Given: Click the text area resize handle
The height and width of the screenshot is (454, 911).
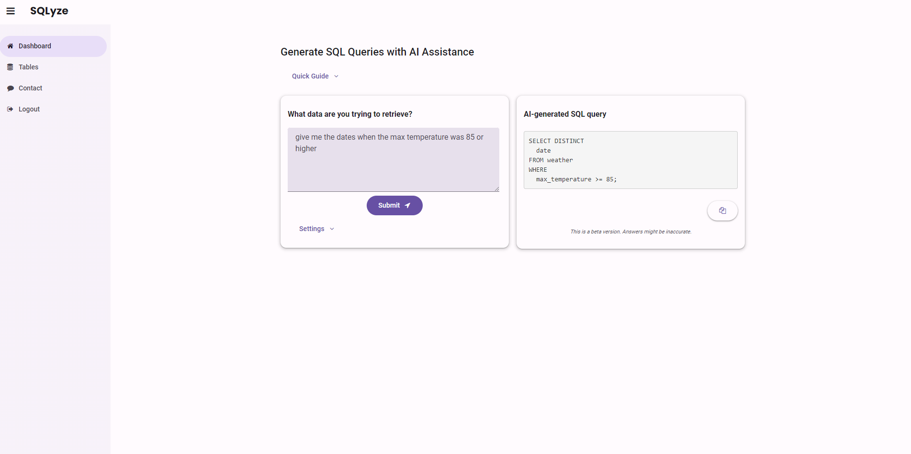Looking at the screenshot, I should coord(497,189).
